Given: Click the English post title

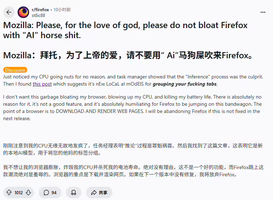Looking at the screenshot, I should pos(125,31).
